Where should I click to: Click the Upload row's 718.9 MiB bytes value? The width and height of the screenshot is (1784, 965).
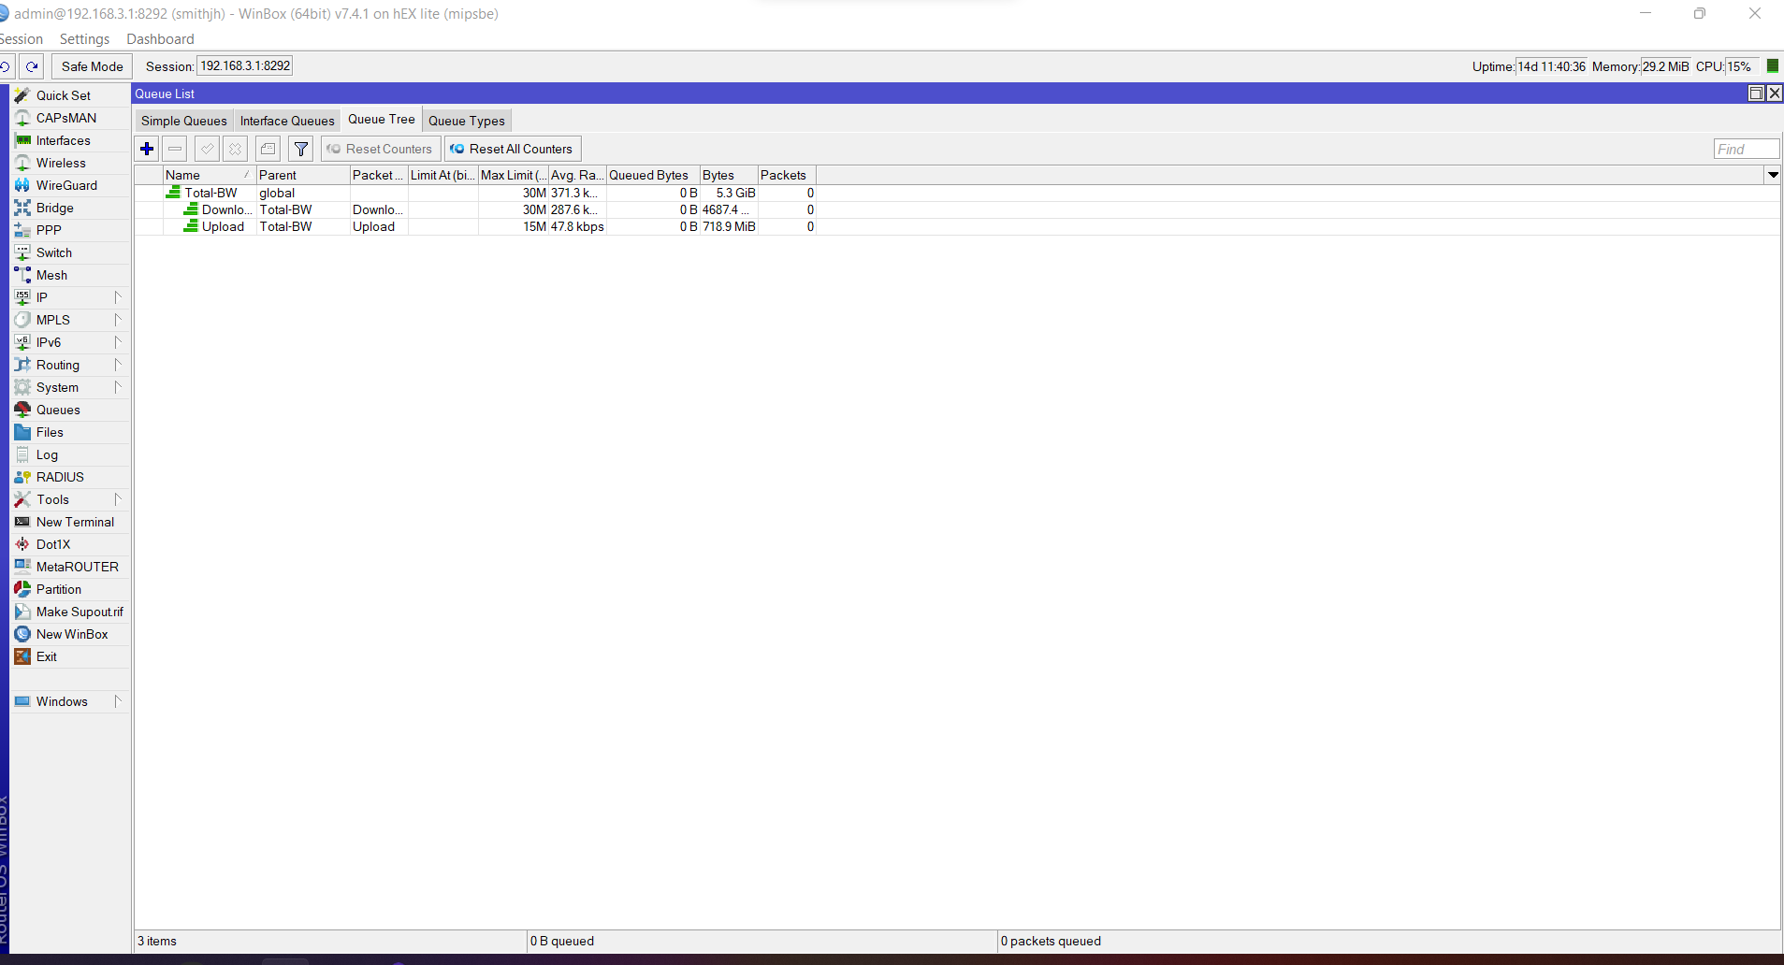point(729,226)
